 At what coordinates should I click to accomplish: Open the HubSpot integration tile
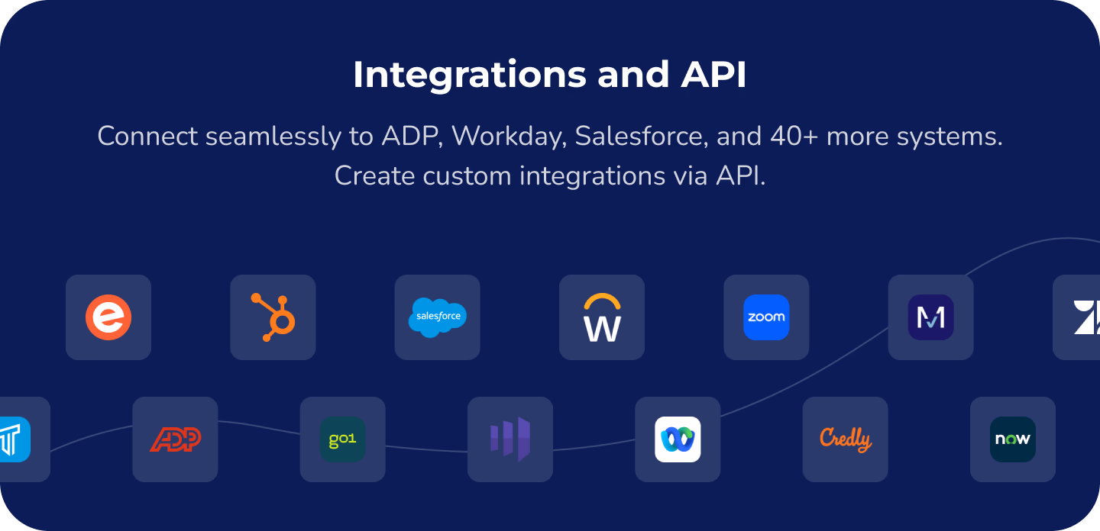point(273,317)
